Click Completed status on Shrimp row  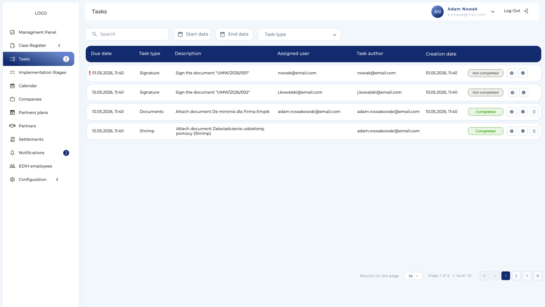(x=485, y=131)
